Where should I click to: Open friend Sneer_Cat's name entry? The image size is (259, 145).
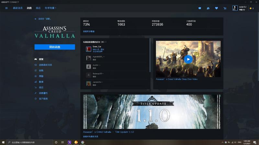point(97,47)
